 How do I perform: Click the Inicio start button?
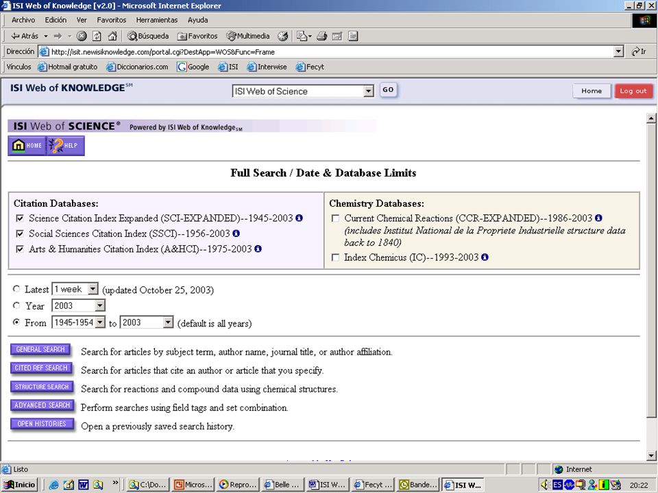(x=20, y=485)
